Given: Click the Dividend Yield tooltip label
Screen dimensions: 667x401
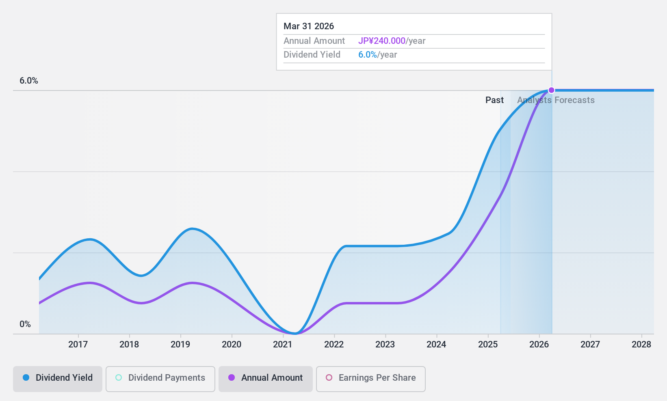Looking at the screenshot, I should pyautogui.click(x=312, y=55).
